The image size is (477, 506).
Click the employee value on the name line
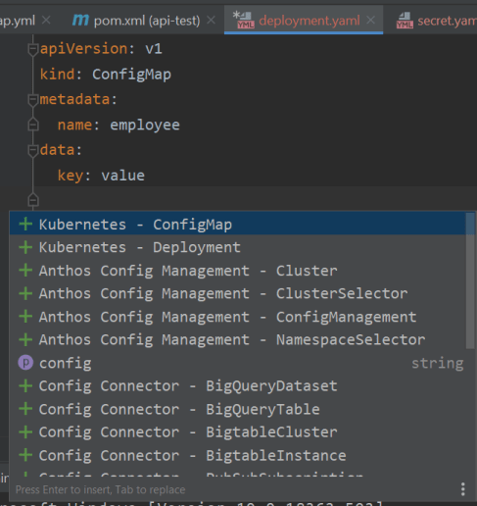click(145, 126)
